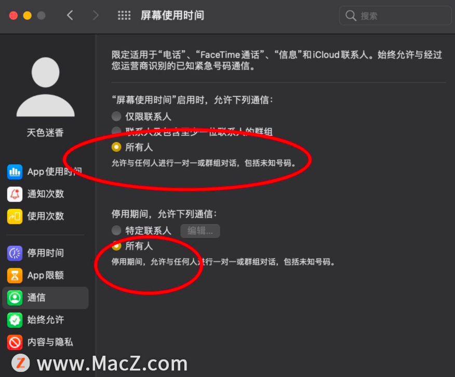The width and height of the screenshot is (455, 377).
Task: Select the 特定联系人 radio option
Action: 116,231
